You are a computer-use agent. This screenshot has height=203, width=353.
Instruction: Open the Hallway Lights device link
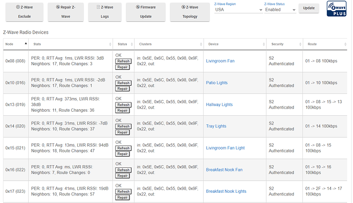219,105
